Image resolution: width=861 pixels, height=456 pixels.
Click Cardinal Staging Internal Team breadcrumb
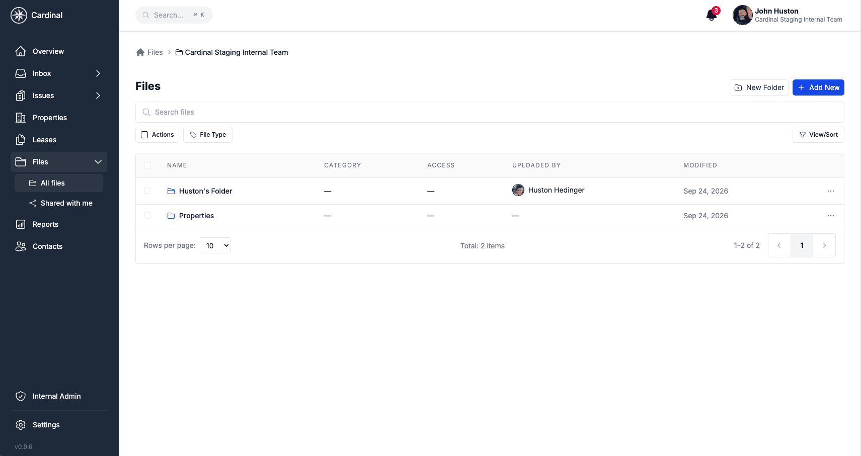[237, 52]
